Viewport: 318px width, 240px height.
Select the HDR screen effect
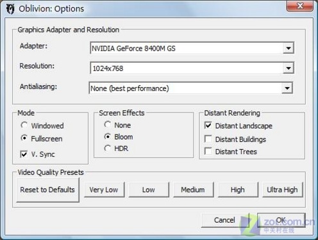tap(116, 148)
